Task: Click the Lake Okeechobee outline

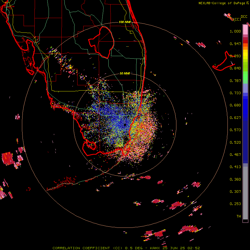Action: click(x=101, y=42)
